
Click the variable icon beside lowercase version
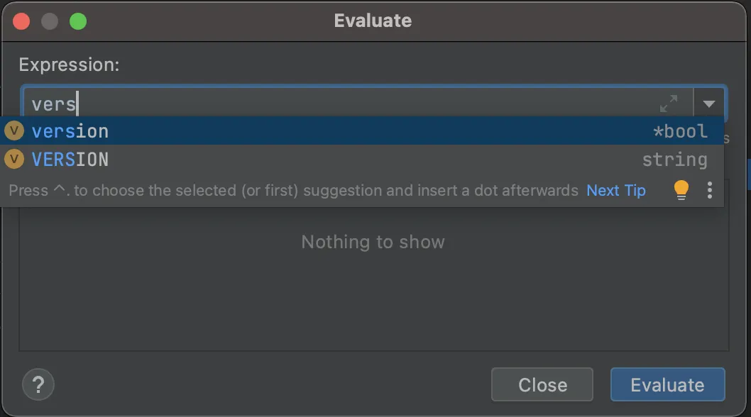(14, 131)
